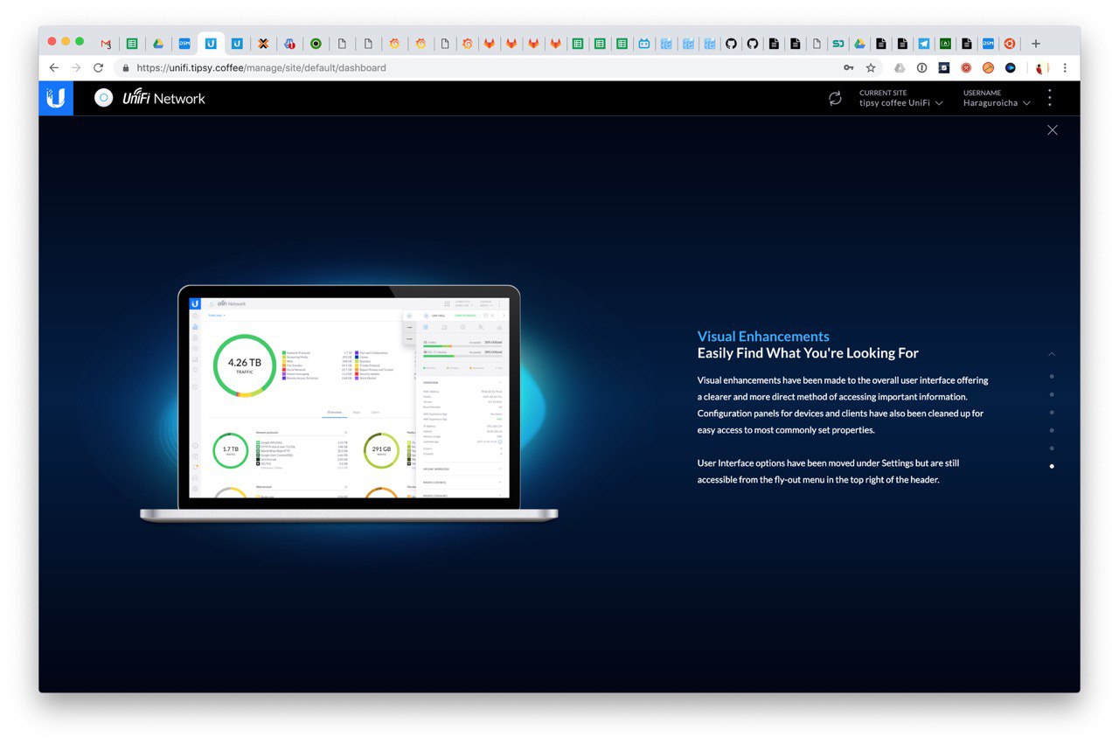The height and width of the screenshot is (744, 1119).
Task: Close the Visual Enhancements overlay
Action: (x=1053, y=130)
